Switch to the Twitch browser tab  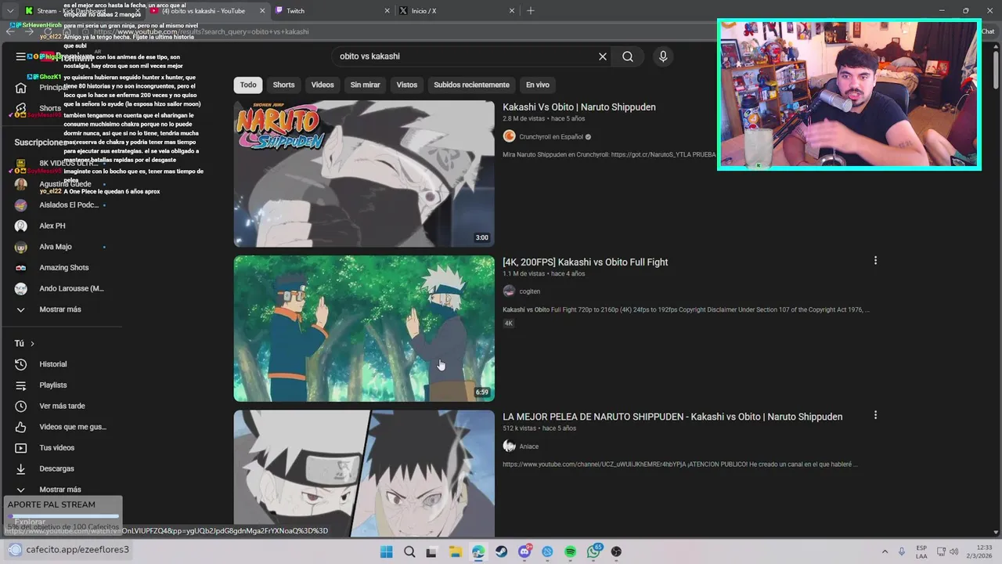333,11
